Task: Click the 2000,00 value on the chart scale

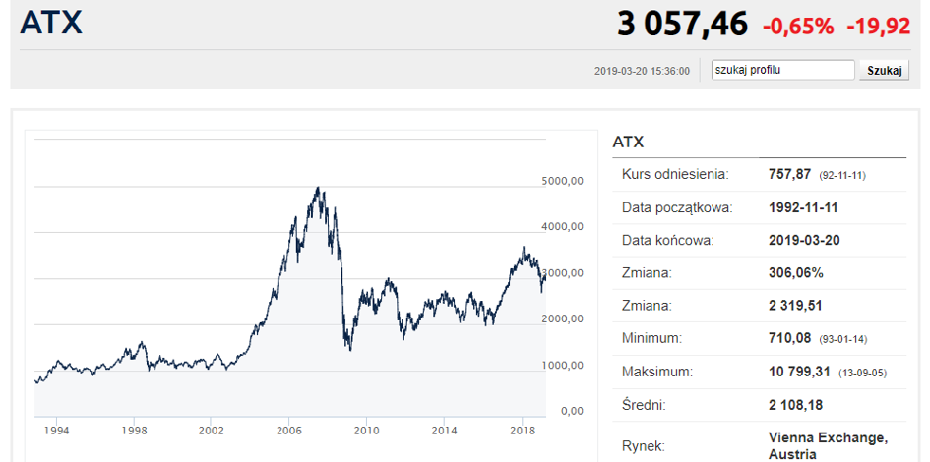Action: (x=562, y=318)
